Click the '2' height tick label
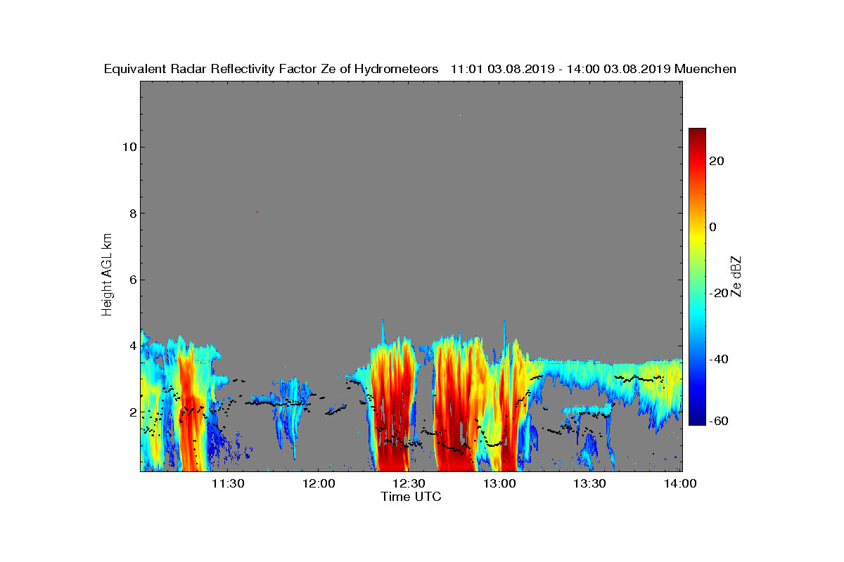Viewport: 844px width, 562px height. pos(132,412)
